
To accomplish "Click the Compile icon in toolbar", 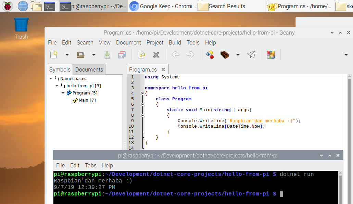I will point(210,55).
